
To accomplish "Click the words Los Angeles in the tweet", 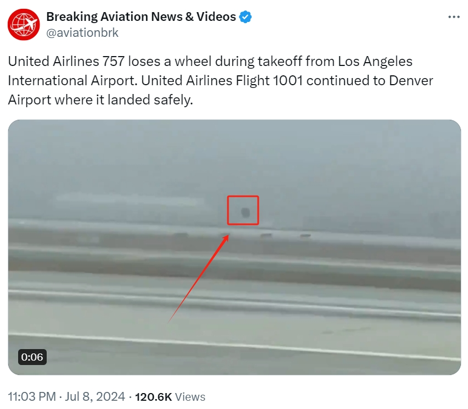I will (375, 61).
